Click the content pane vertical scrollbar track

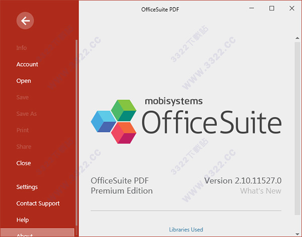point(297,128)
